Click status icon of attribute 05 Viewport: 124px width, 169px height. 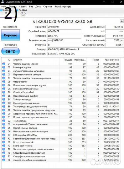click(x=4, y=74)
